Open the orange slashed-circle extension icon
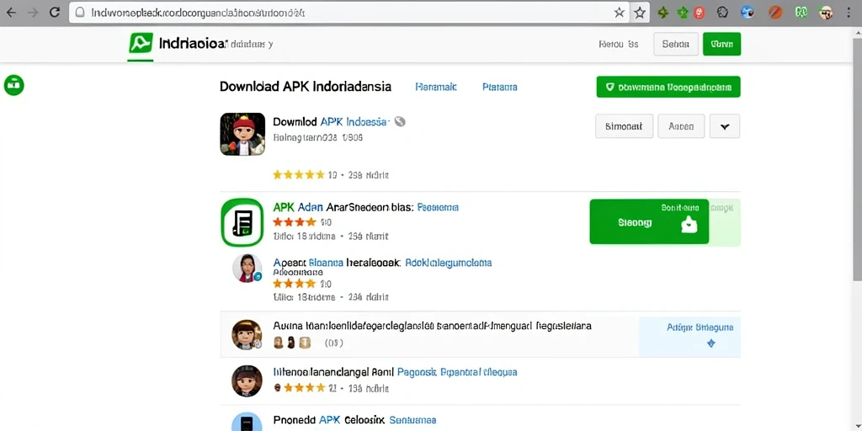Screen dimensions: 862x431 tap(775, 13)
